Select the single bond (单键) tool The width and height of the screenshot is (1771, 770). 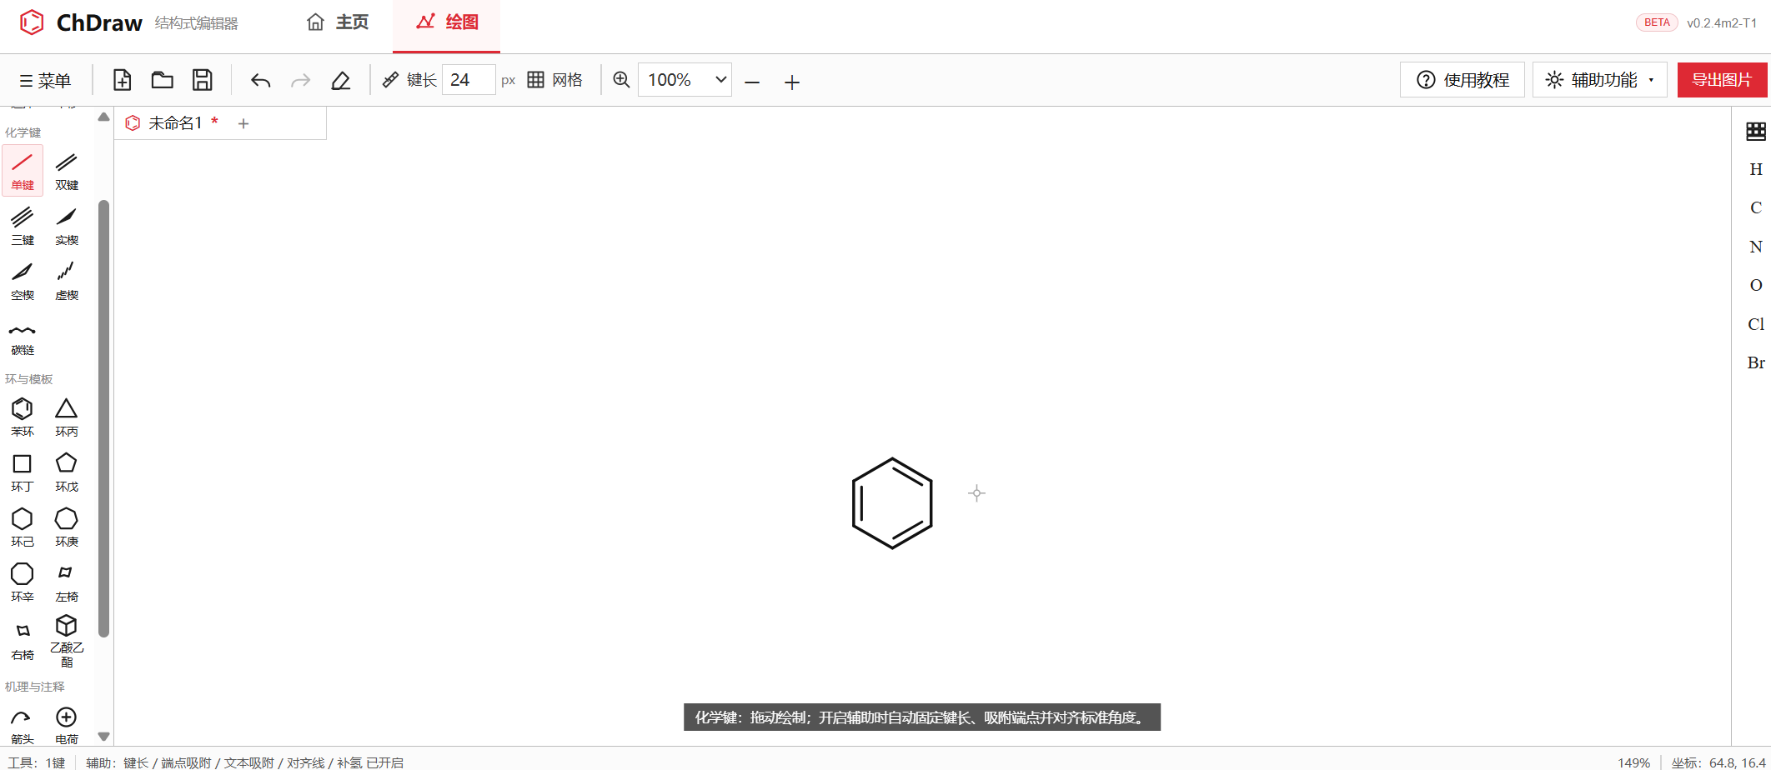(23, 171)
